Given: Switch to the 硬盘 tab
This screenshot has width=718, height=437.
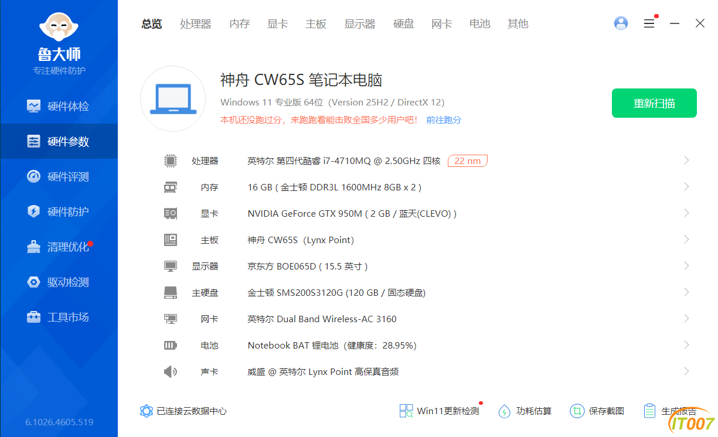Looking at the screenshot, I should click(403, 23).
